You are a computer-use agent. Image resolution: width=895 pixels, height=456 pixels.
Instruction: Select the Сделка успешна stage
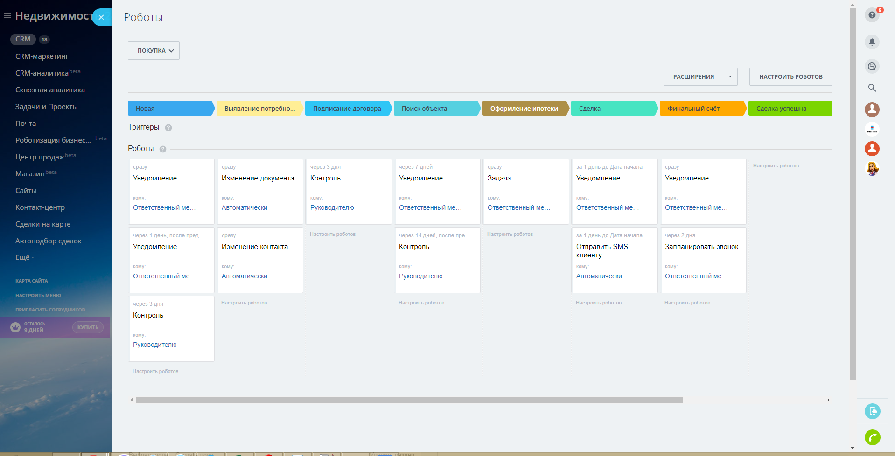pyautogui.click(x=790, y=108)
